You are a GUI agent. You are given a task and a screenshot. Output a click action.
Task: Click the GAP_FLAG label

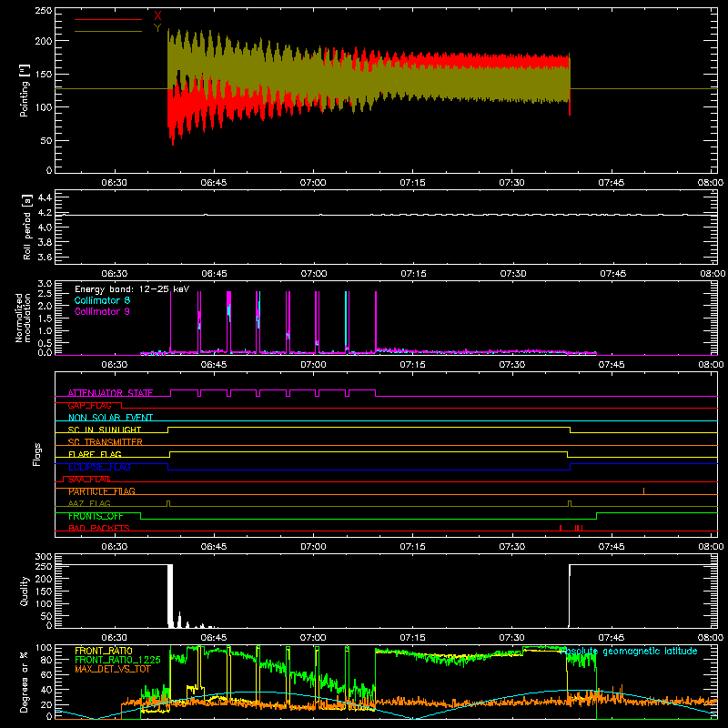89,405
